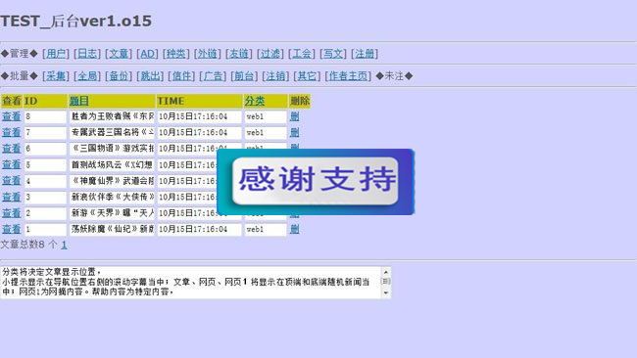Open the 外链 management link

coord(207,54)
